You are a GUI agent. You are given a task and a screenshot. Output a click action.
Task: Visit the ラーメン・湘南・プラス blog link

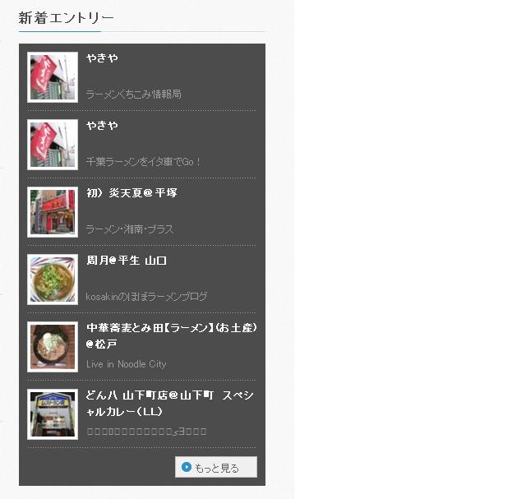130,229
